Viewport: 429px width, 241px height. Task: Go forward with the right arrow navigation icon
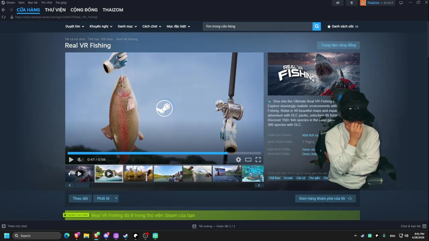11,10
